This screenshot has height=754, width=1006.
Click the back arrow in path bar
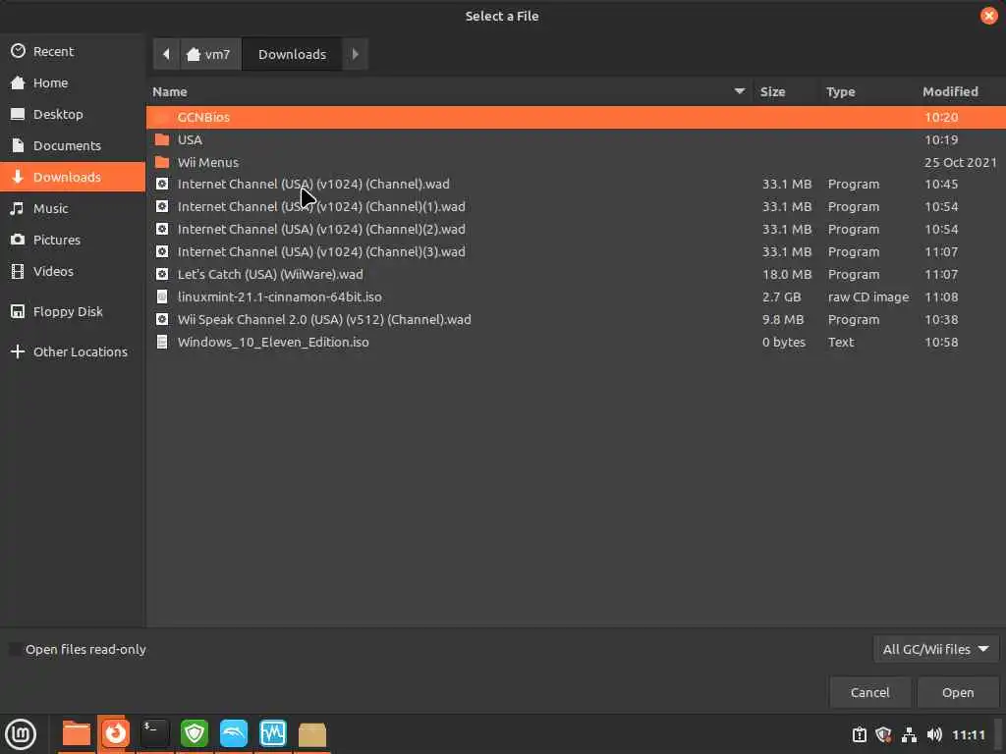[x=166, y=55]
